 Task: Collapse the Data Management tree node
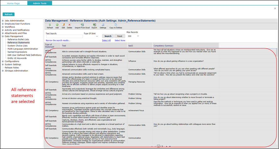(3, 36)
